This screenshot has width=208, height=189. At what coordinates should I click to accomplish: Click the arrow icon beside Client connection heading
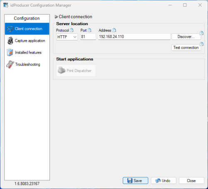(56, 17)
